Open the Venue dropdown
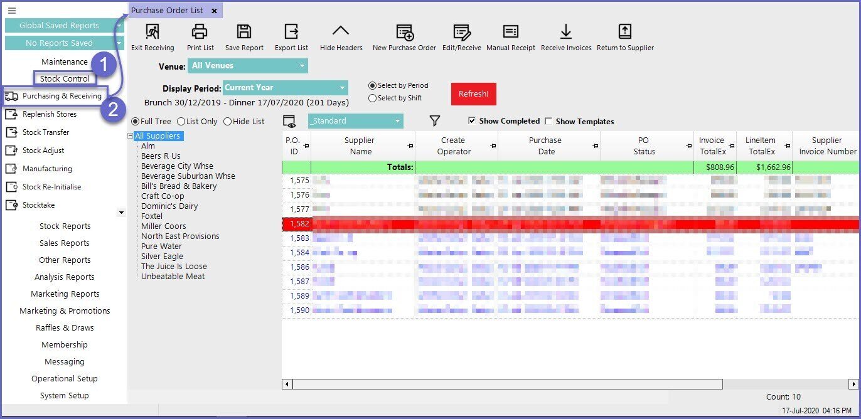 coord(248,66)
